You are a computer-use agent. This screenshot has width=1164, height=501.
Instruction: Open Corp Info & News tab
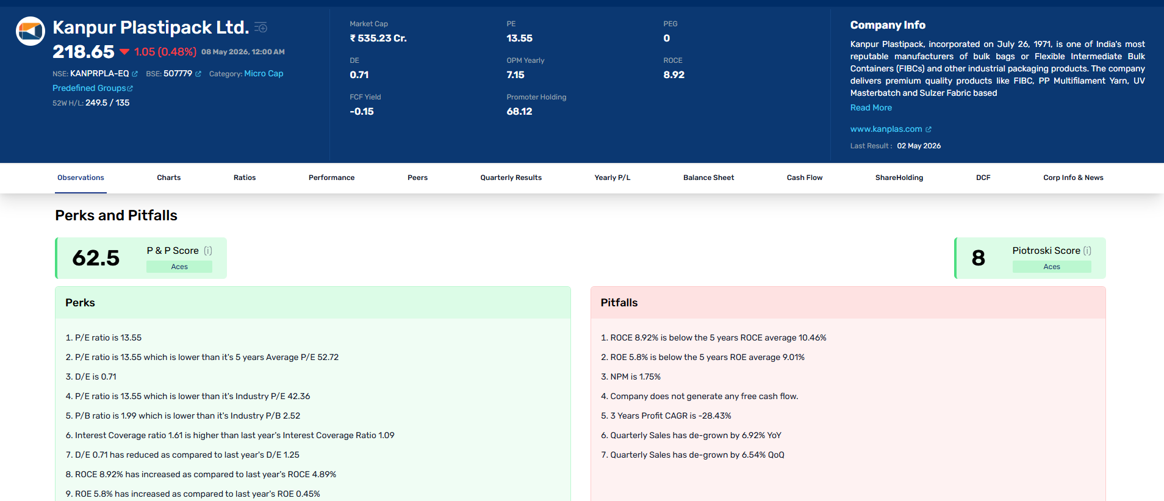click(1073, 178)
